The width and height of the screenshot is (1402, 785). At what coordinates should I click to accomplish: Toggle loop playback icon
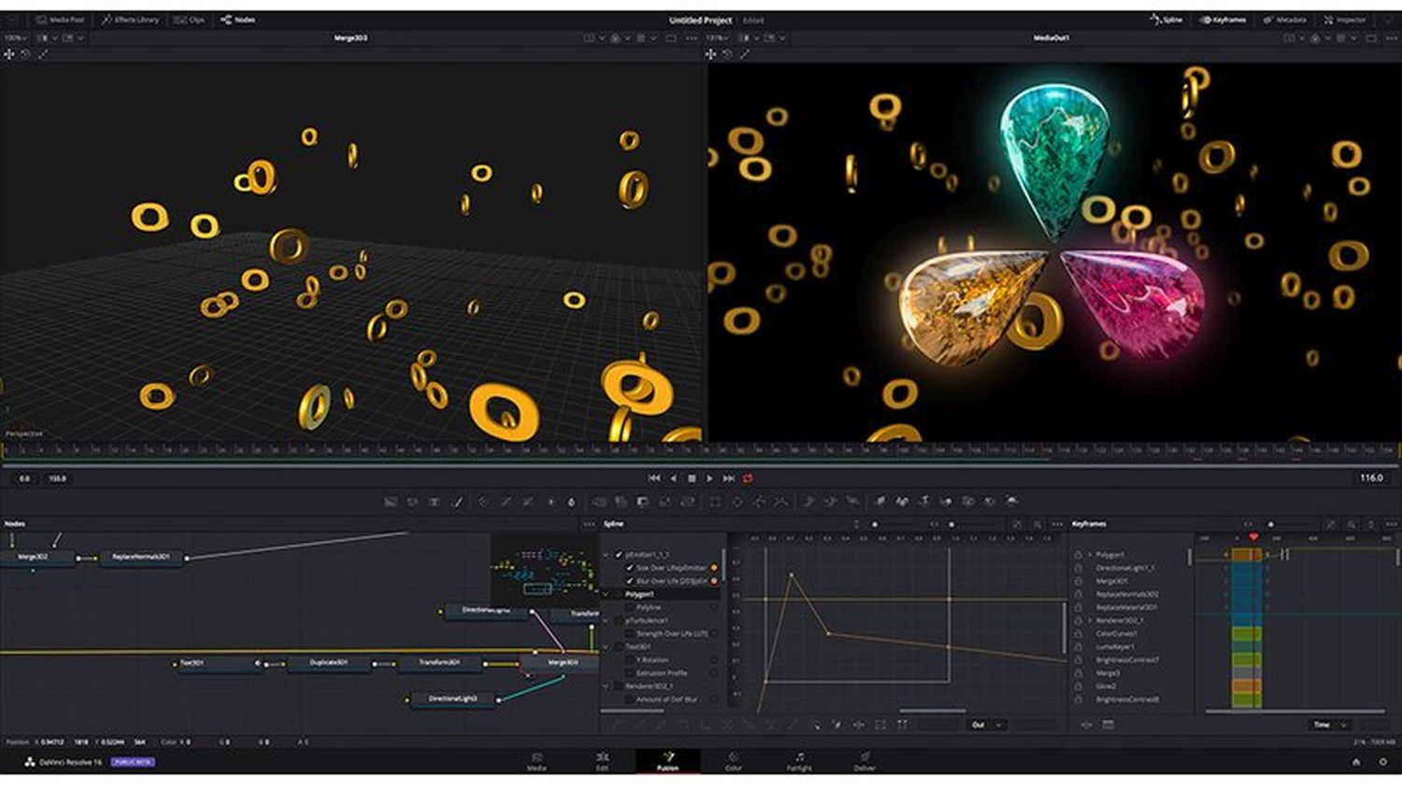748,478
